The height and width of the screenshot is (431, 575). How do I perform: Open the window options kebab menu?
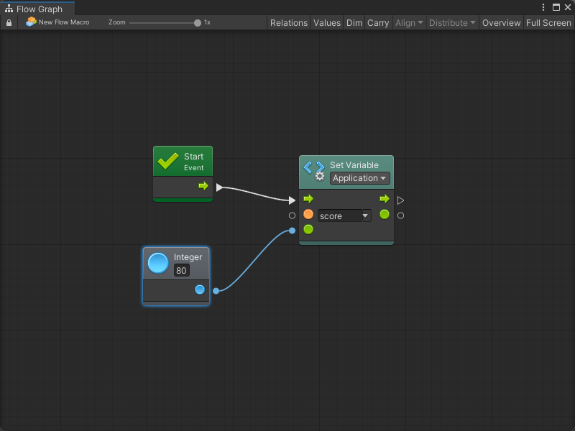543,7
